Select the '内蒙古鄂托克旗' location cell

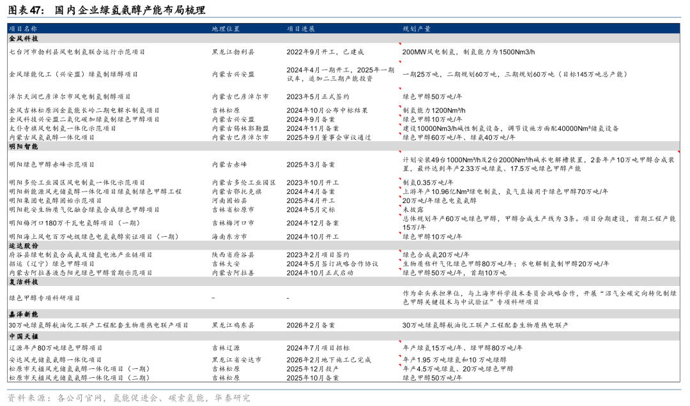pos(237,192)
